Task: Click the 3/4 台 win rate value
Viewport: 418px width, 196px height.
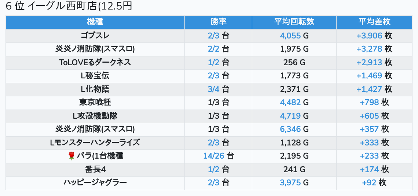Action: (x=218, y=89)
